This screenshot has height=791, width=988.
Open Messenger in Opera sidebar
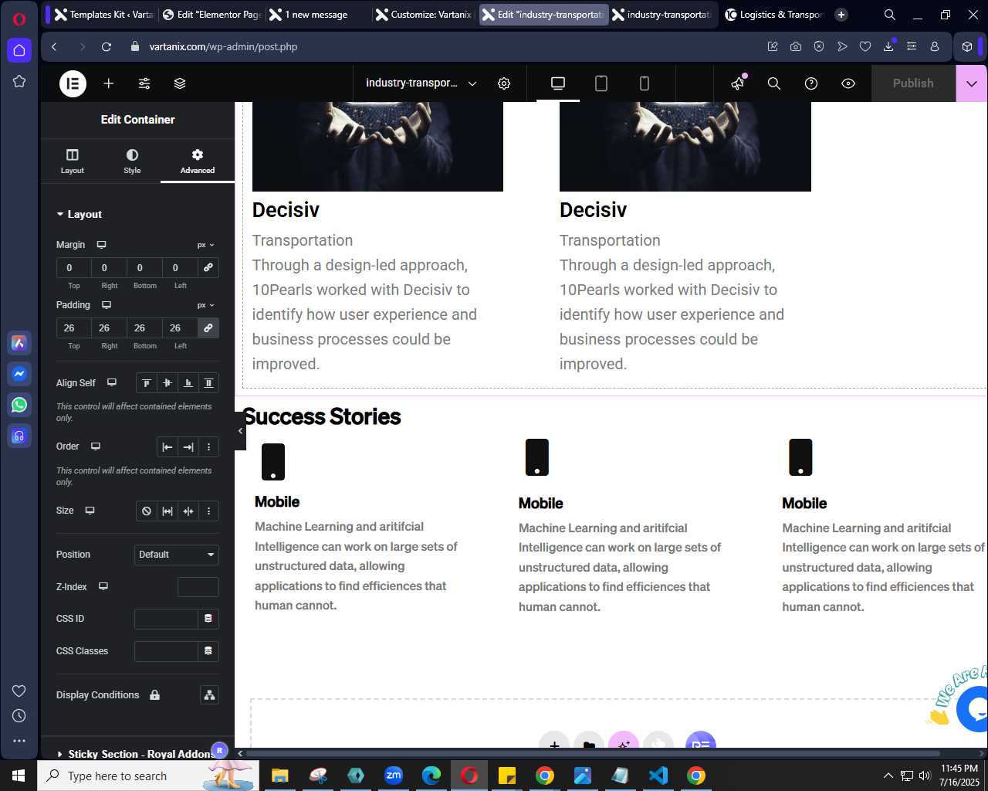(19, 374)
